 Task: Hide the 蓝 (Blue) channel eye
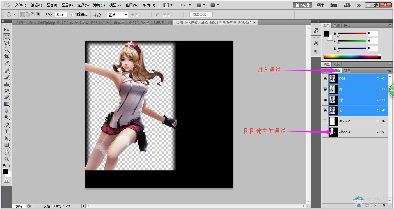pos(325,111)
